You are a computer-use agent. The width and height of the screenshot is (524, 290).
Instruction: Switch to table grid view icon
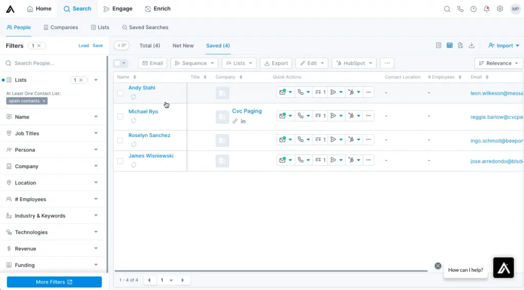click(449, 46)
